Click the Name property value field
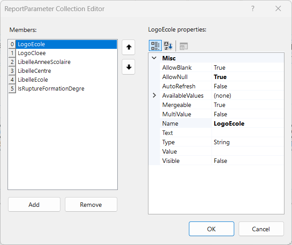The width and height of the screenshot is (292, 245). click(x=247, y=123)
